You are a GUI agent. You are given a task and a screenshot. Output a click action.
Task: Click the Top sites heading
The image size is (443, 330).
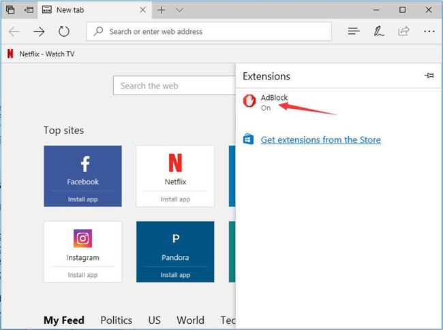[x=63, y=131]
